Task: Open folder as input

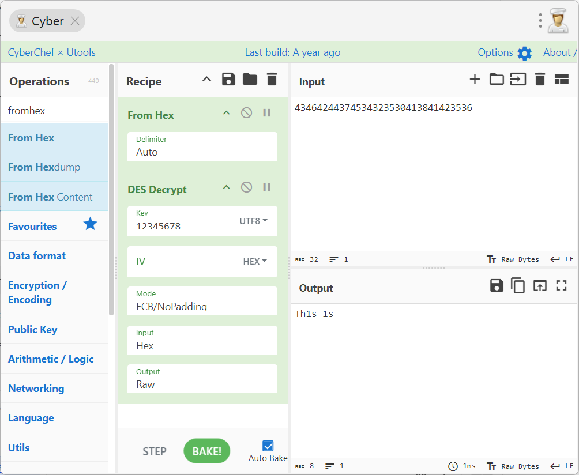Action: (497, 79)
